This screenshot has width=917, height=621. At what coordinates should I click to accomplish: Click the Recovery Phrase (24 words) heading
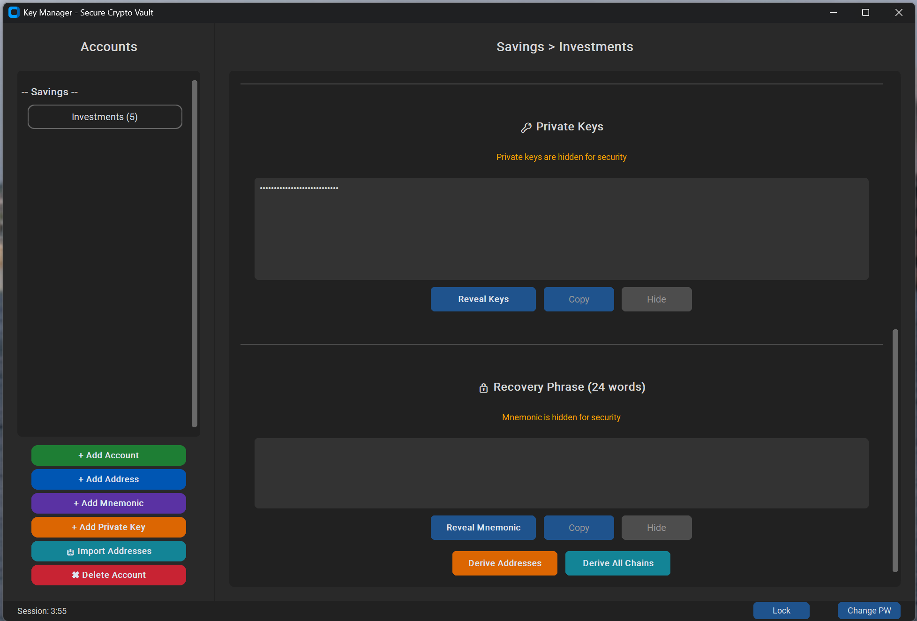click(569, 387)
